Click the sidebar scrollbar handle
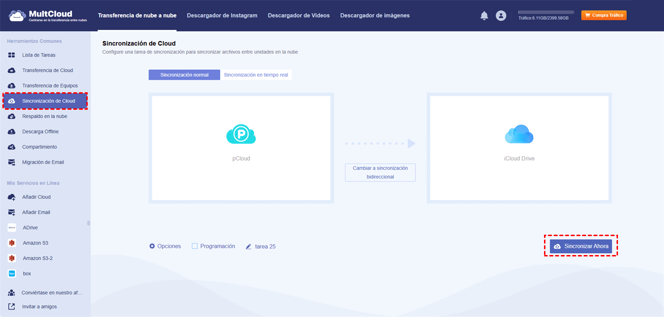The width and height of the screenshot is (664, 317). point(89,223)
